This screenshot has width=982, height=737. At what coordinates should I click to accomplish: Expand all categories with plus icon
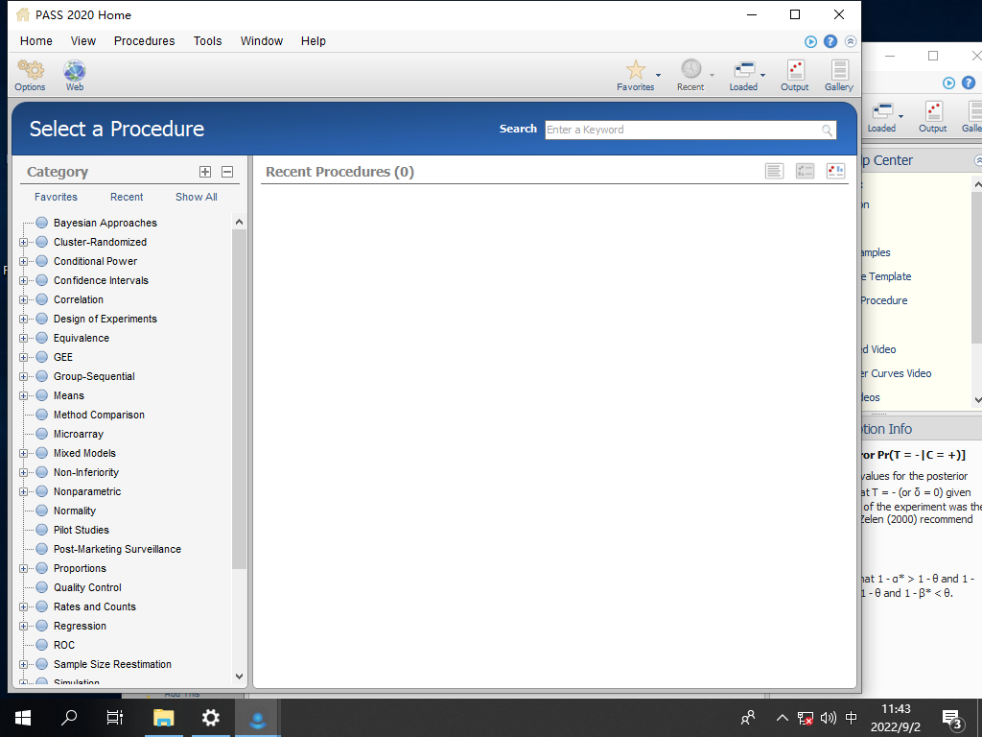click(205, 172)
